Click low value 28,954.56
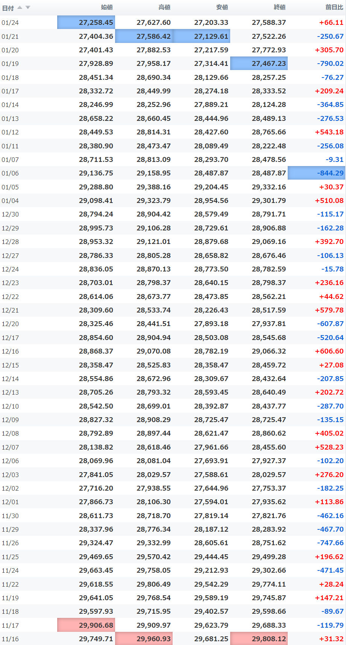The height and width of the screenshot is (645, 346). [211, 201]
